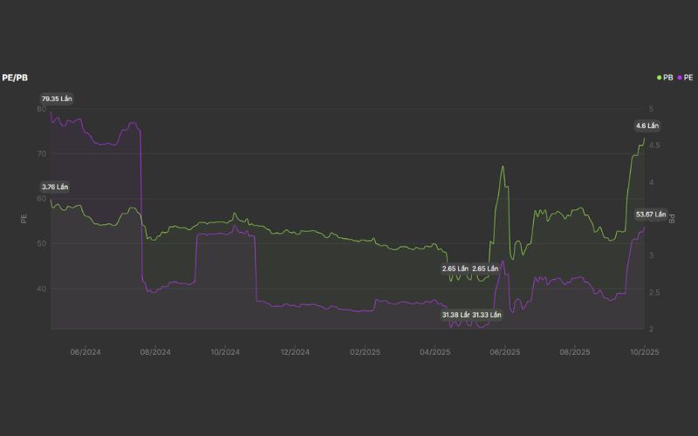
Task: Select the 3.76 Lần data label
Action: (55, 187)
